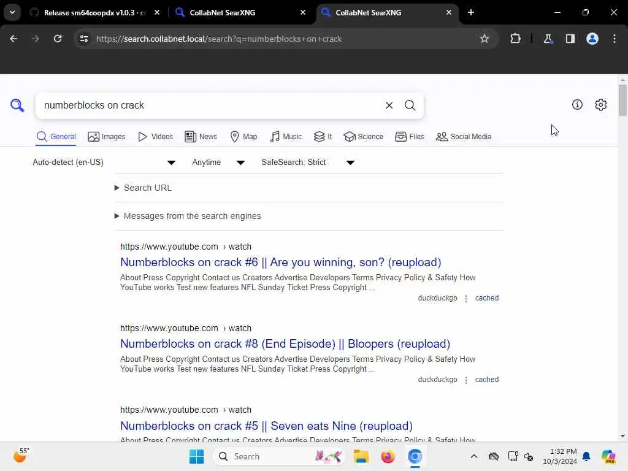
Task: Open the Anytime time range dropdown
Action: click(x=218, y=162)
